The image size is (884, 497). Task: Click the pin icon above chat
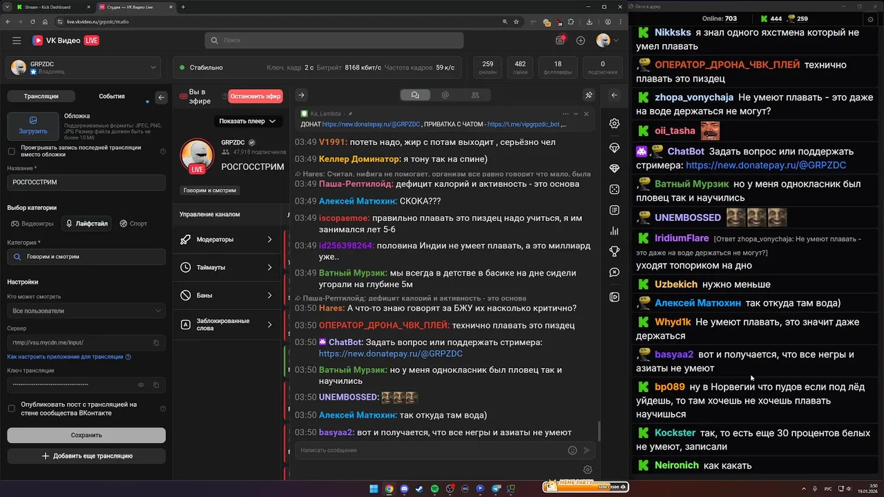[x=589, y=95]
